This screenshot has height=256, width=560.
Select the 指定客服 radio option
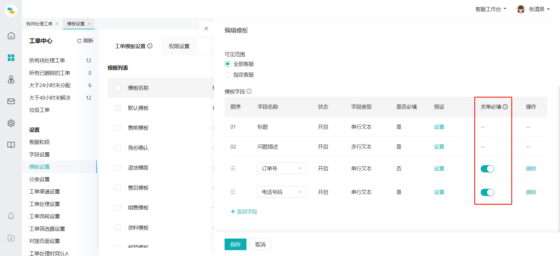(228, 75)
